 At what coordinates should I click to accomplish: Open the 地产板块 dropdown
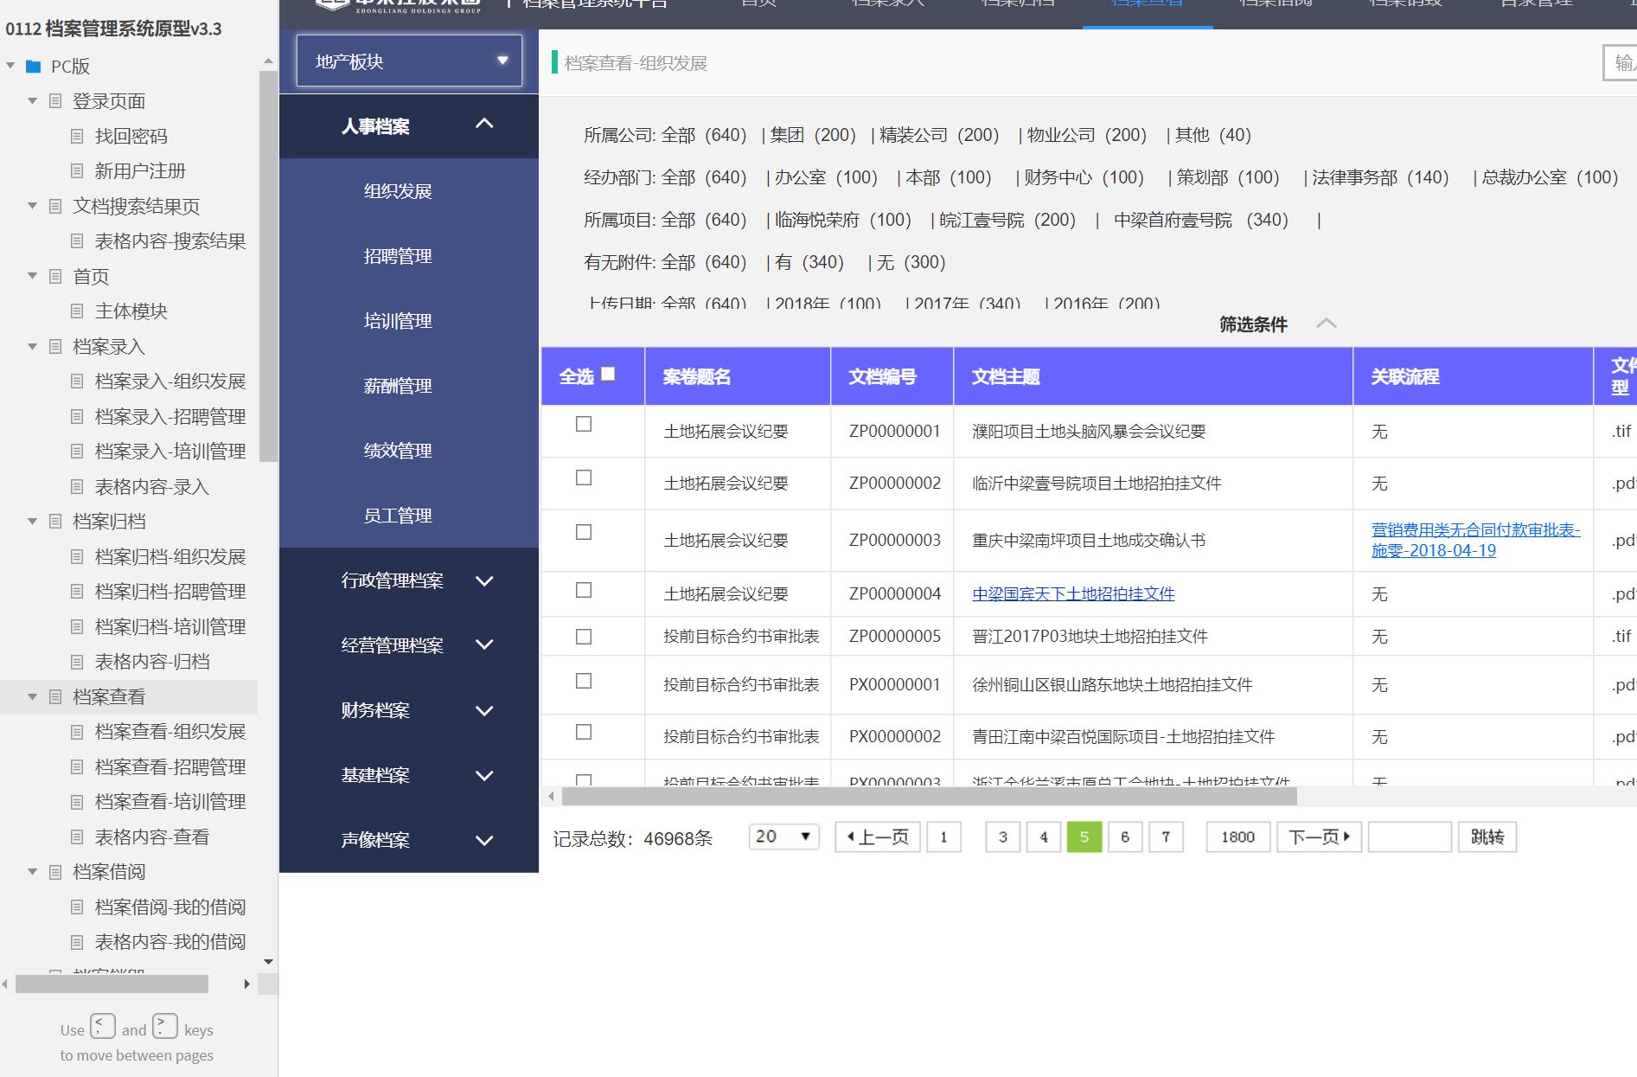pos(409,61)
